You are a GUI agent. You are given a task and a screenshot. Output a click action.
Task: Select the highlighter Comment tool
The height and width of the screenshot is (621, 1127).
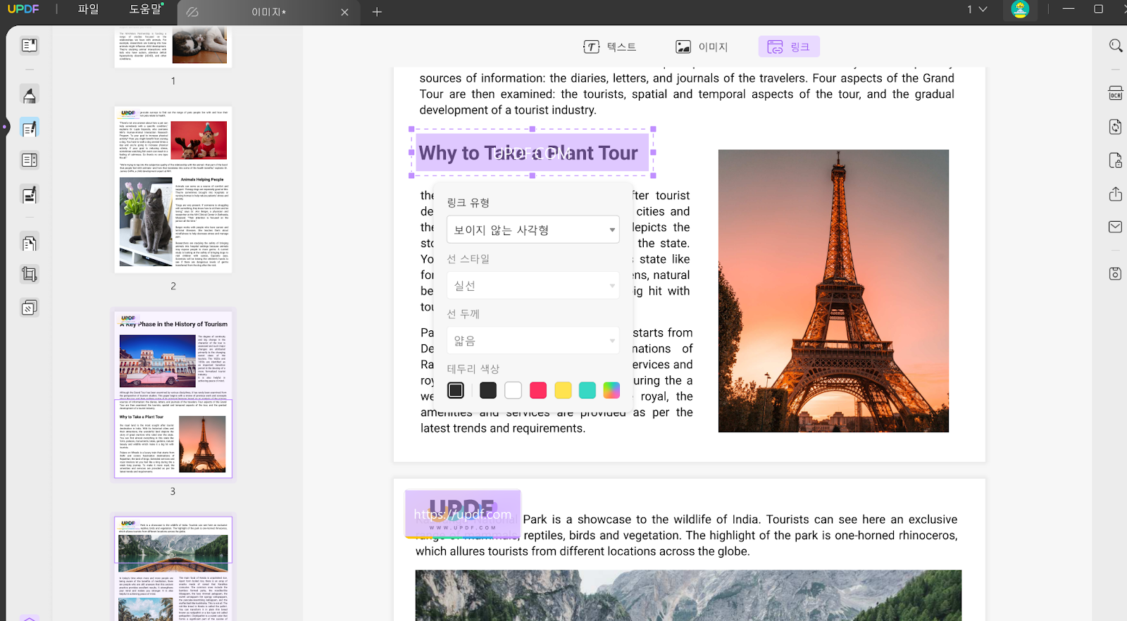tap(29, 95)
